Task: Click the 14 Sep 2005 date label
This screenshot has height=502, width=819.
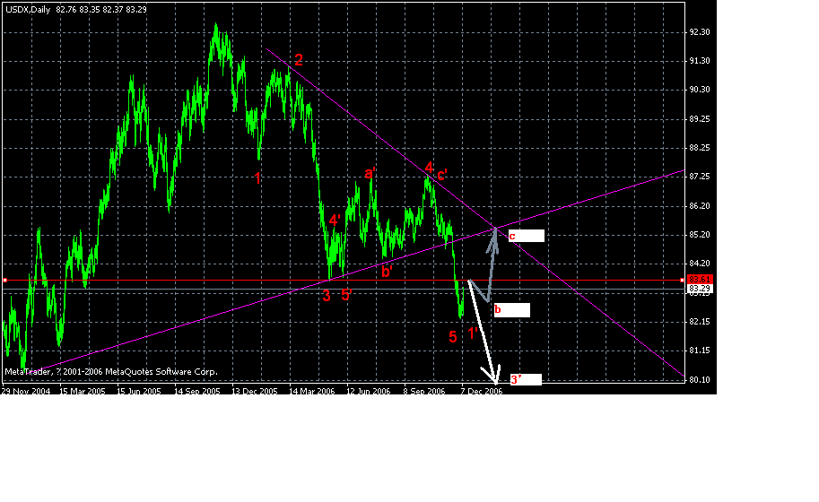Action: [x=197, y=392]
